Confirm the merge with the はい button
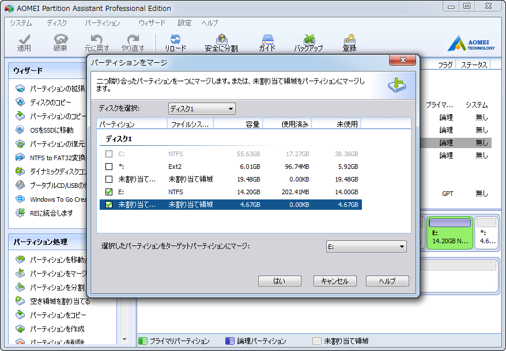506x351 pixels. pos(280,281)
